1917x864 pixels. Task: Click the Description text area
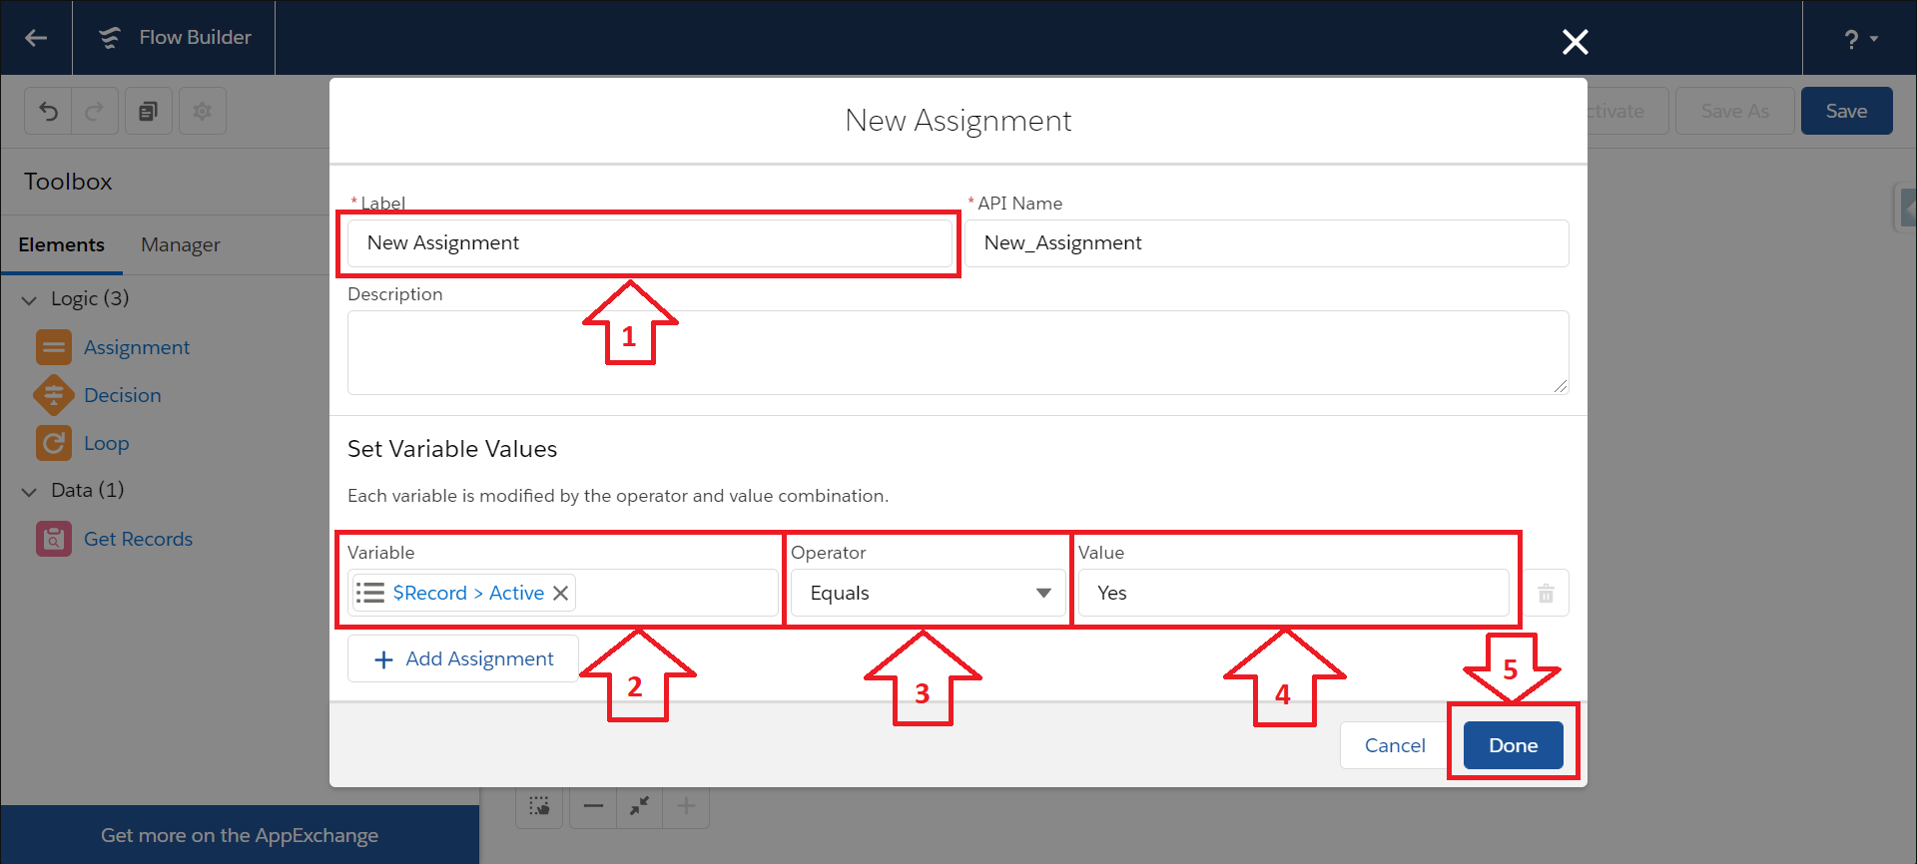(958, 352)
